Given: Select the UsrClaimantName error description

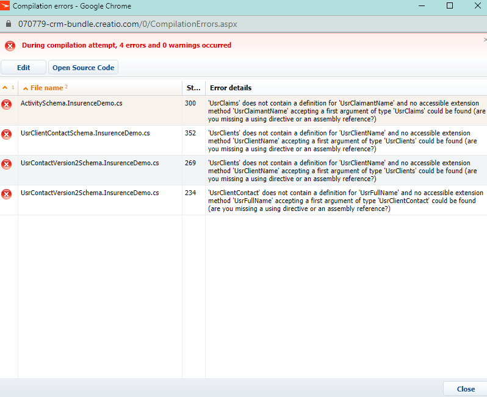Looking at the screenshot, I should click(347, 111).
